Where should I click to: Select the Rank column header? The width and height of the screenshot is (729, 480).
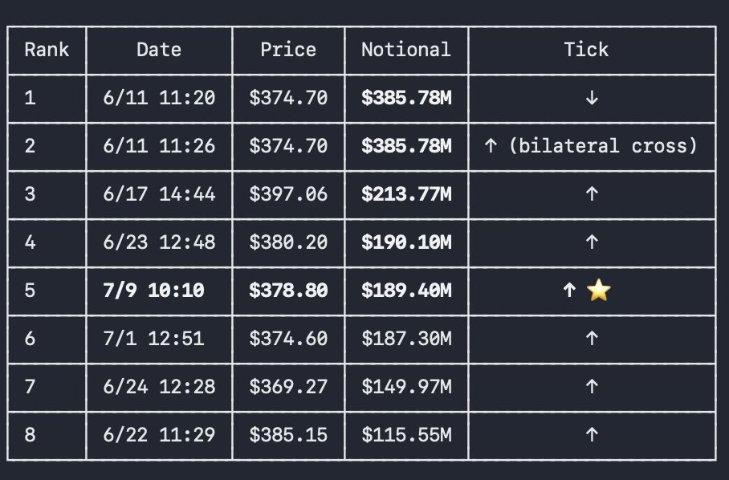[47, 50]
